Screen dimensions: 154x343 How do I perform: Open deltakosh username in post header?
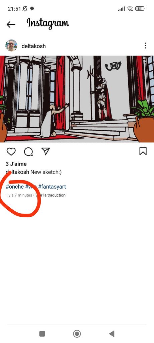pyautogui.click(x=34, y=46)
